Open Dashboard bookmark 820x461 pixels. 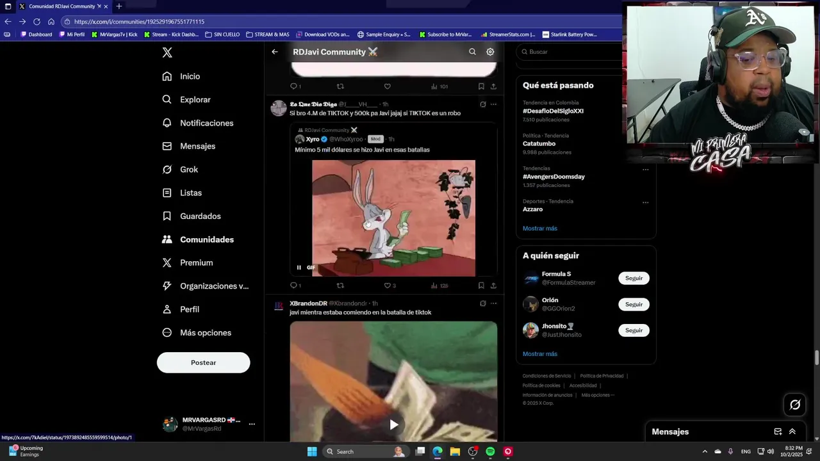coord(37,35)
